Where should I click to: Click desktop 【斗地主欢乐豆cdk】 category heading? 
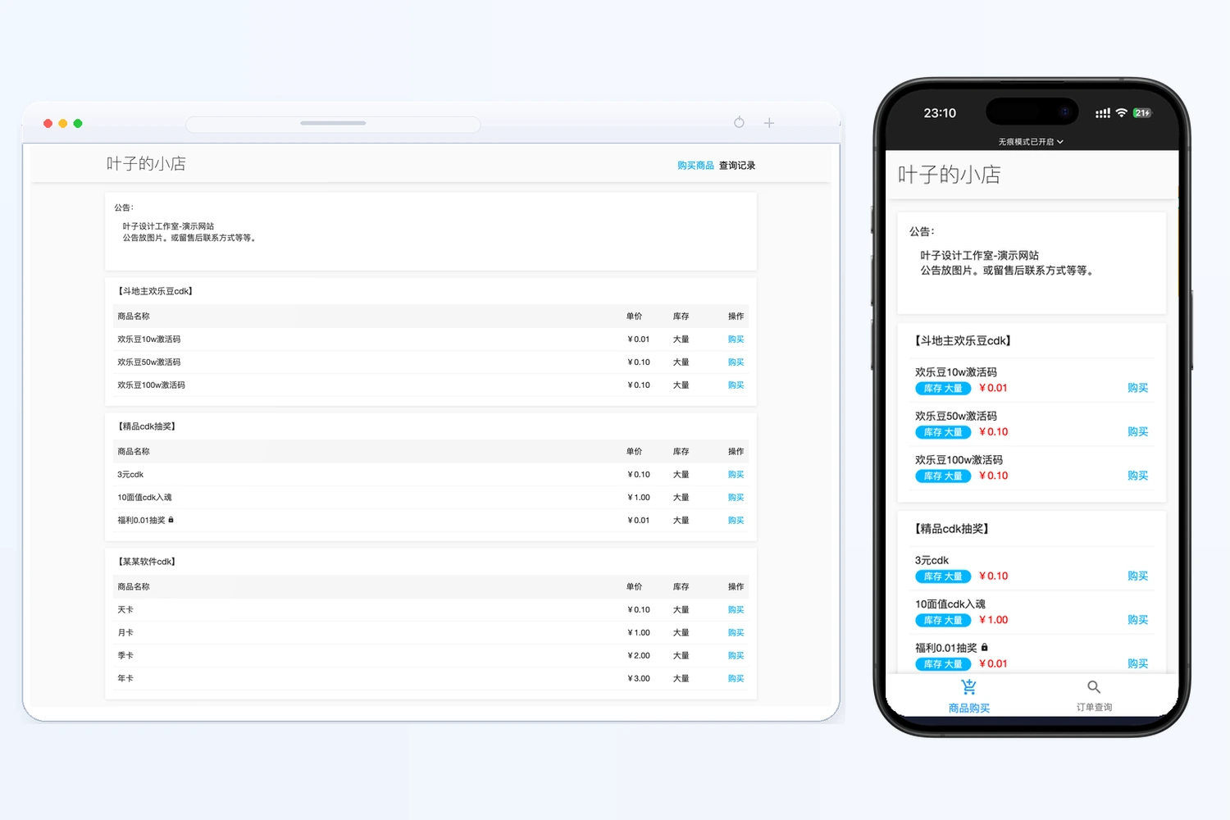click(154, 291)
